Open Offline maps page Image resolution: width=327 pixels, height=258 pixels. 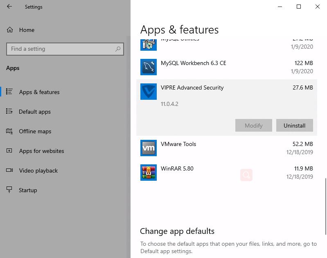[x=35, y=132]
